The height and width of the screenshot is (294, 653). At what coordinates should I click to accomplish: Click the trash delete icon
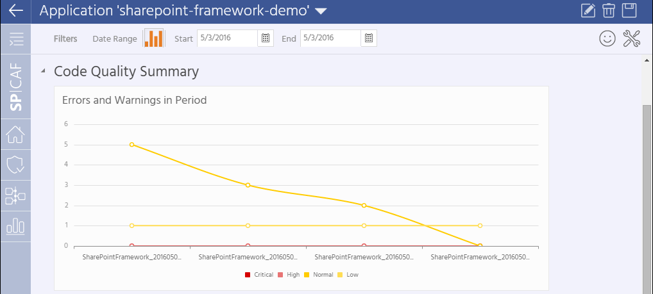608,11
